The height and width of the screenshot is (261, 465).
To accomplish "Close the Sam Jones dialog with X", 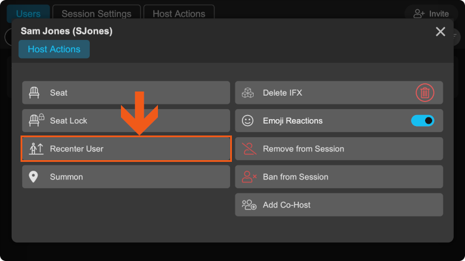I will click(x=440, y=32).
